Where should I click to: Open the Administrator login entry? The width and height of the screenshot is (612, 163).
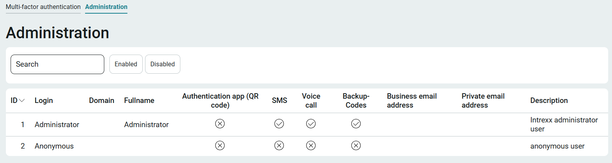point(57,125)
